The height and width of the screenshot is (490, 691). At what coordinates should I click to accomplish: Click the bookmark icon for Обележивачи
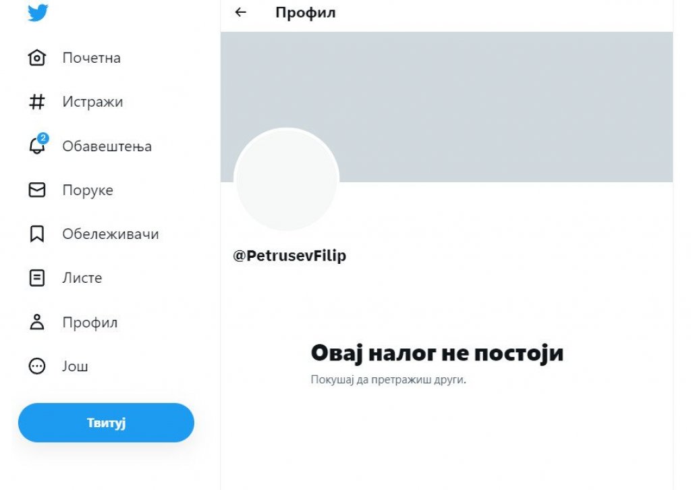pos(37,234)
